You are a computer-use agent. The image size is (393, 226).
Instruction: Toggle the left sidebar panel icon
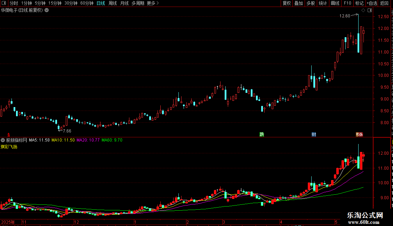pos(4,3)
